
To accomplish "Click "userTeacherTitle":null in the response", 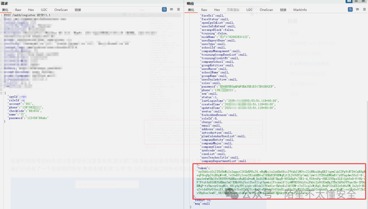I will [x=219, y=157].
